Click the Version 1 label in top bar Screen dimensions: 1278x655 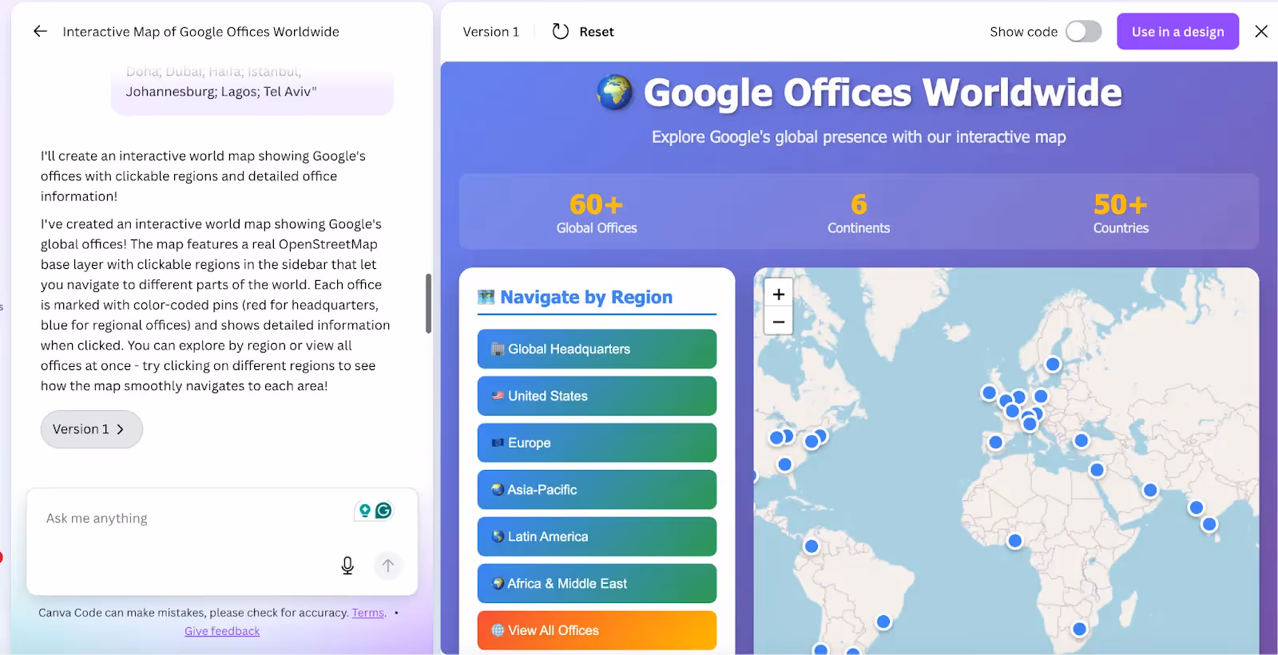[x=490, y=32]
